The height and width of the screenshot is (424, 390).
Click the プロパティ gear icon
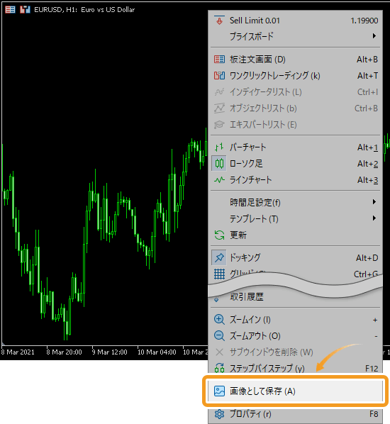[x=219, y=414]
